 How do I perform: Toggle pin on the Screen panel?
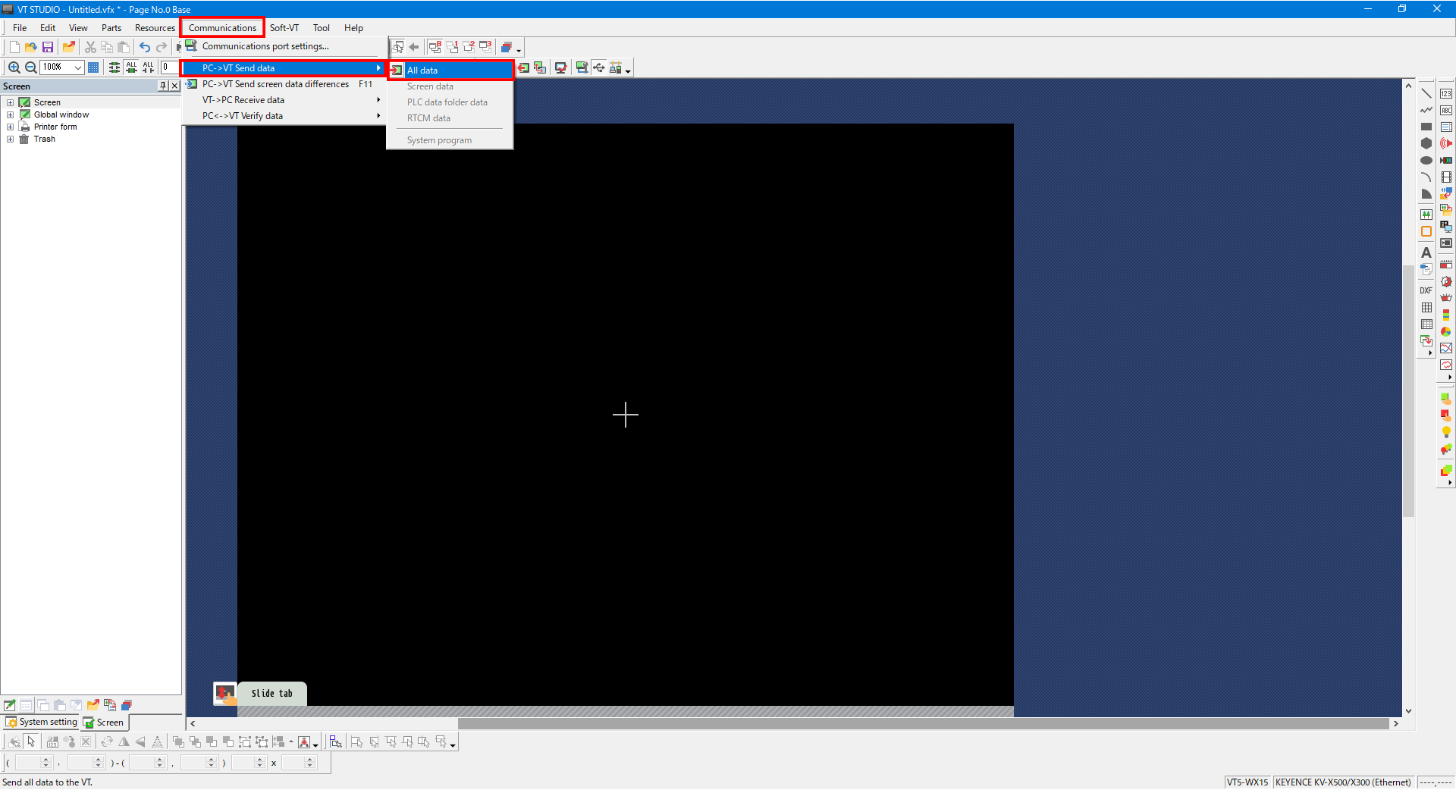[x=162, y=86]
